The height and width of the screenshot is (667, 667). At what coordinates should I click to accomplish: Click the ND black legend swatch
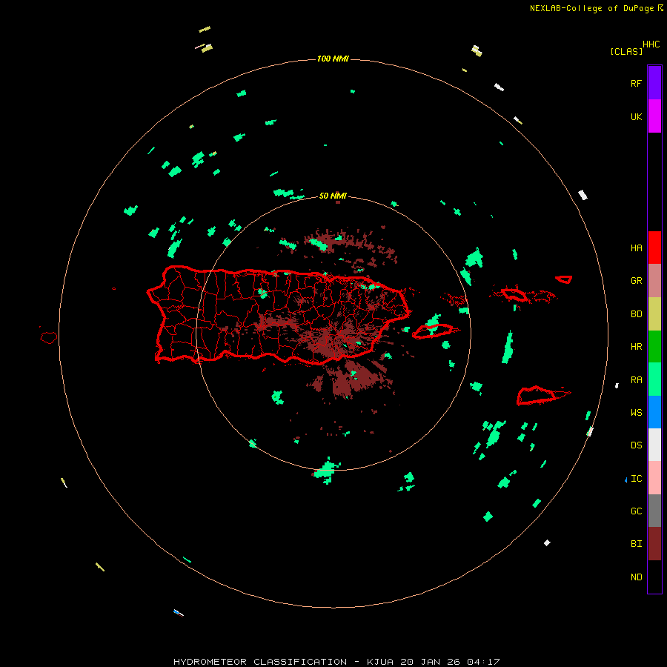coord(654,577)
